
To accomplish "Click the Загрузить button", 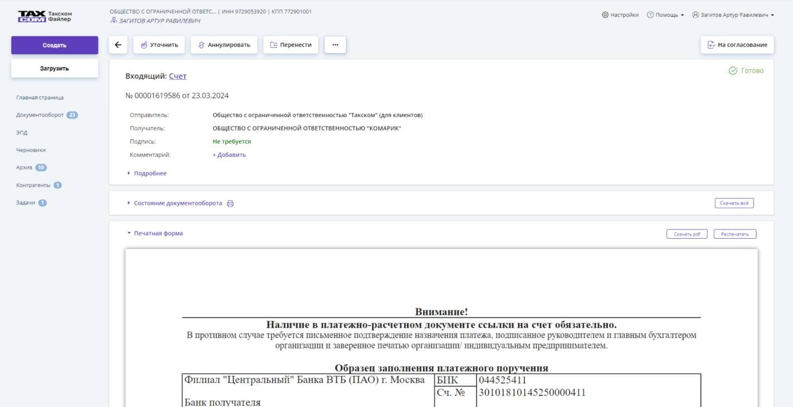I will click(55, 68).
